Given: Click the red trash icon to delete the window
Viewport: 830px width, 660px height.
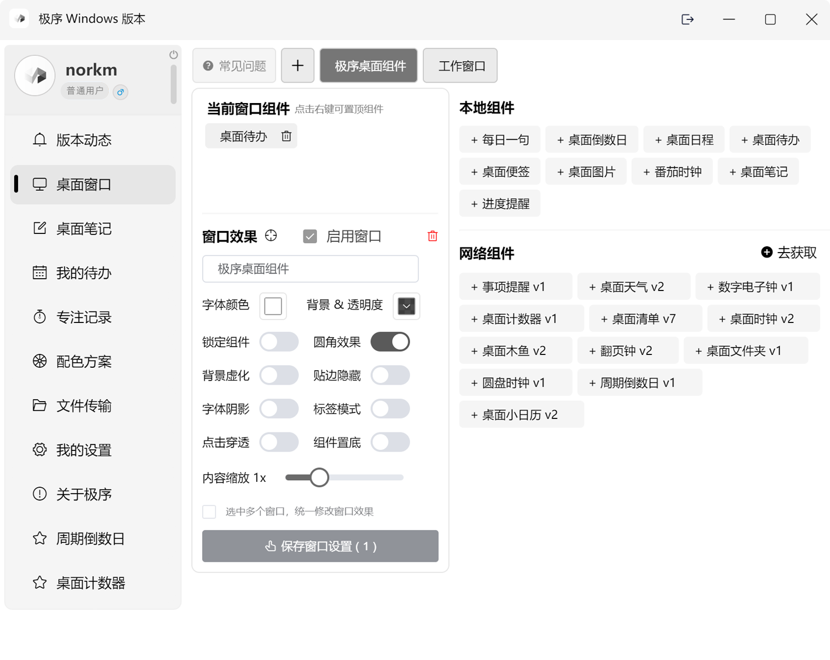Looking at the screenshot, I should tap(433, 236).
